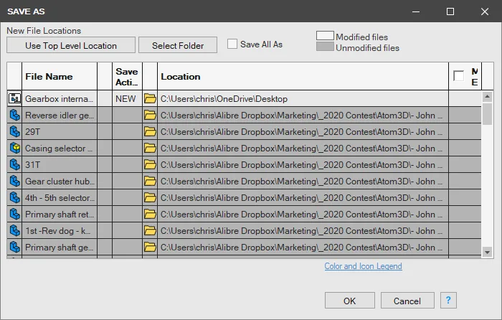Click the part icon beside 1st -Rev dog - k...
The width and height of the screenshot is (502, 320).
pos(15,230)
